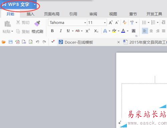Toggle bold formatting
Image resolution: width=167 pixels, height=128 pixels.
click(52, 31)
